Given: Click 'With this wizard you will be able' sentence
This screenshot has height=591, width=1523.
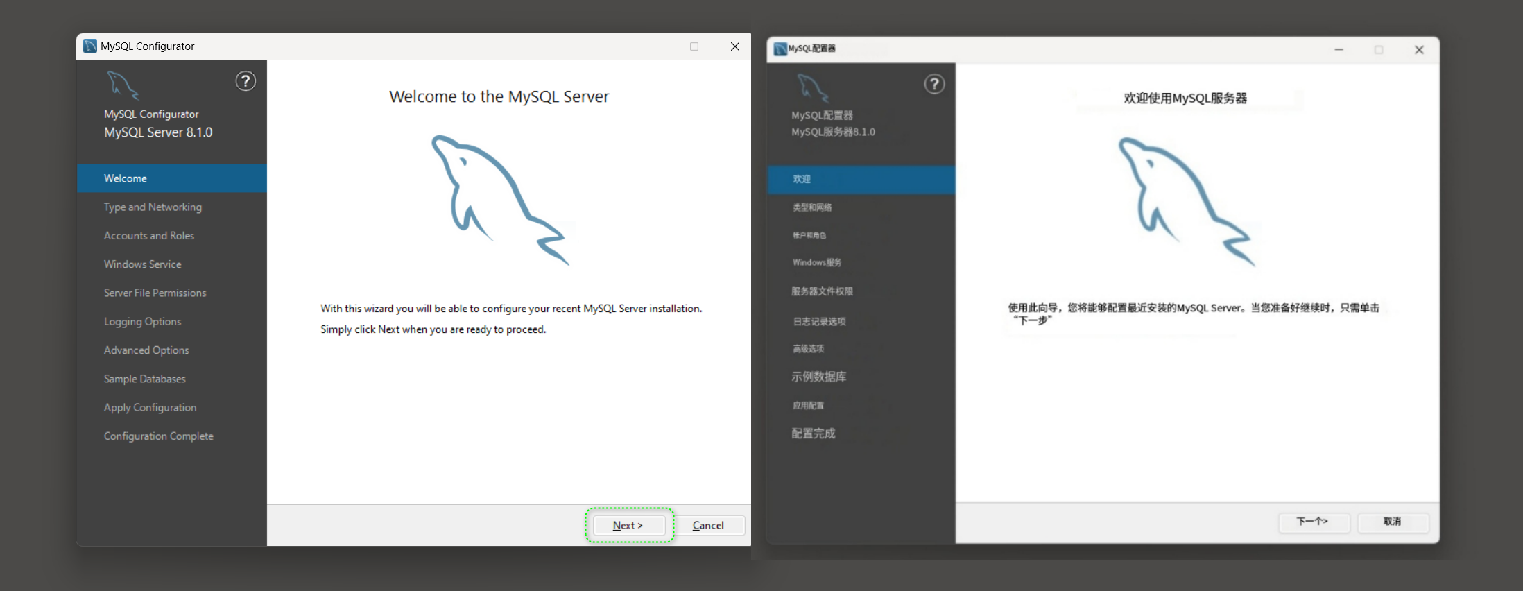Looking at the screenshot, I should tap(511, 309).
